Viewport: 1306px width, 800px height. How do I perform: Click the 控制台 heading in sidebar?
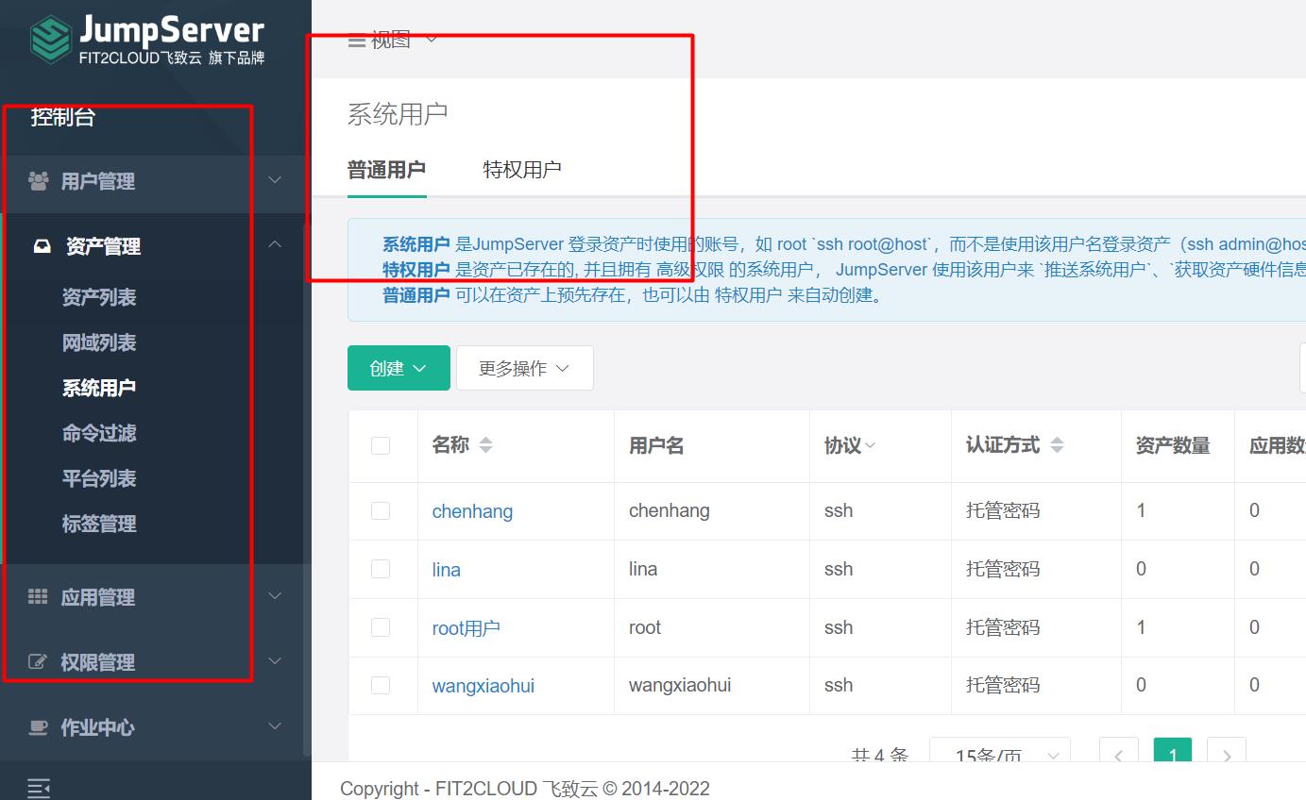pos(62,118)
